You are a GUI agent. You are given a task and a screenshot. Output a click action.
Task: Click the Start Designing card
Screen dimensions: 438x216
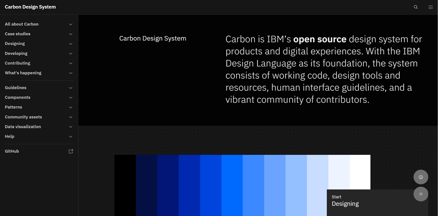[378, 203]
